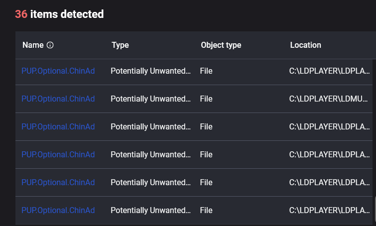The height and width of the screenshot is (226, 376).
Task: Click Potentially Unwanted type in first row
Action: pyautogui.click(x=150, y=71)
